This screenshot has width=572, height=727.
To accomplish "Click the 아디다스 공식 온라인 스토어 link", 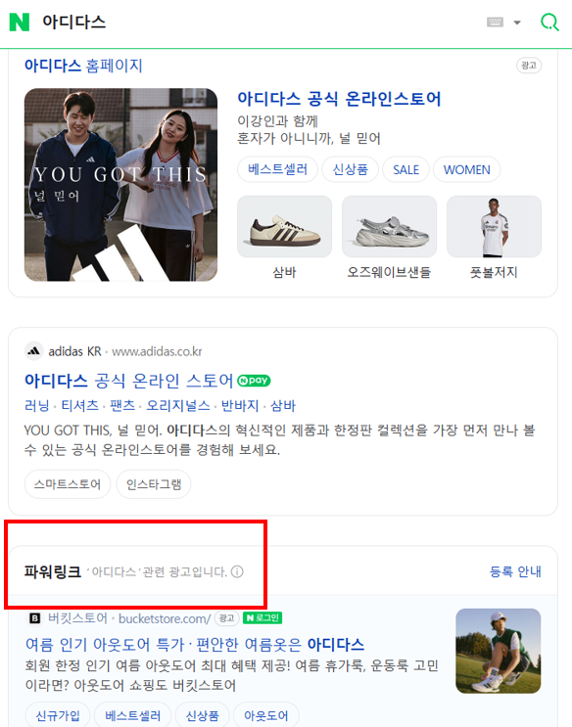I will tap(128, 381).
